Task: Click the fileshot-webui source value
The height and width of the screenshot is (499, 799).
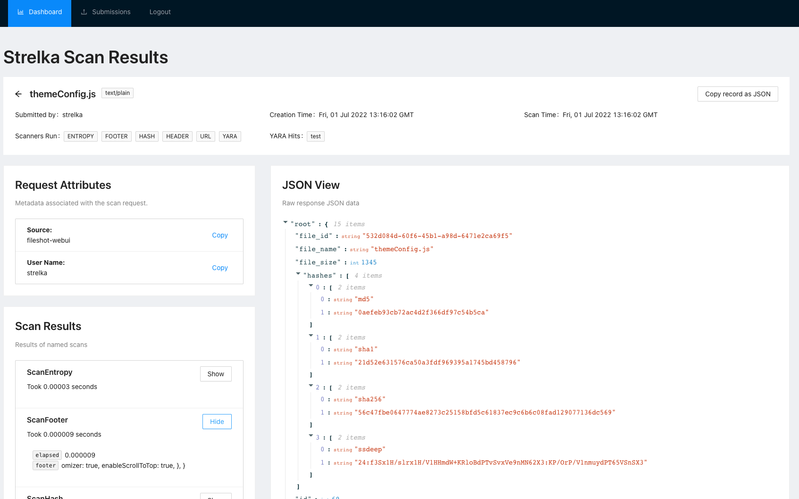Action: [x=49, y=240]
